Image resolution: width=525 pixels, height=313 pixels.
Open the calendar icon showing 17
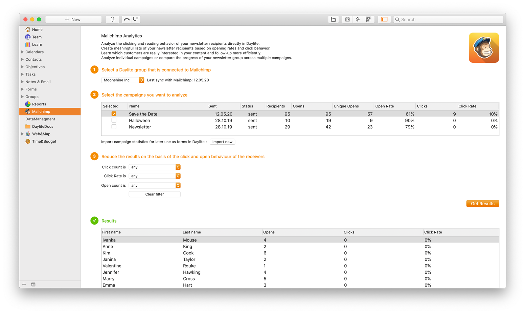point(347,19)
